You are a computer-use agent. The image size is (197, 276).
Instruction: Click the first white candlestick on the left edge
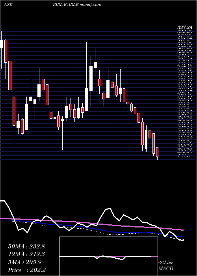point(2,44)
